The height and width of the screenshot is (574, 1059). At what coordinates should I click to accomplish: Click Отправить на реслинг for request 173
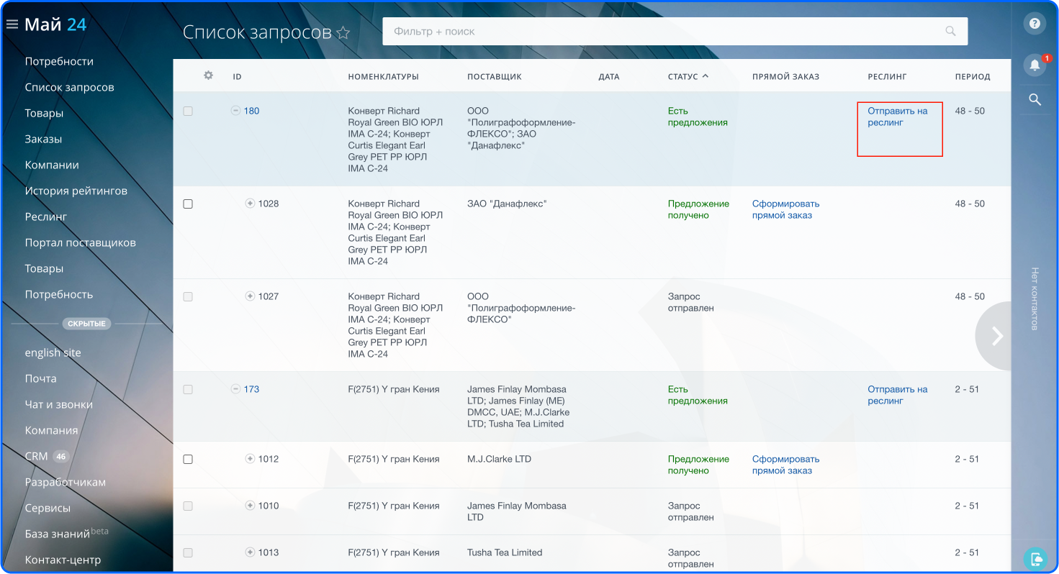pos(897,395)
